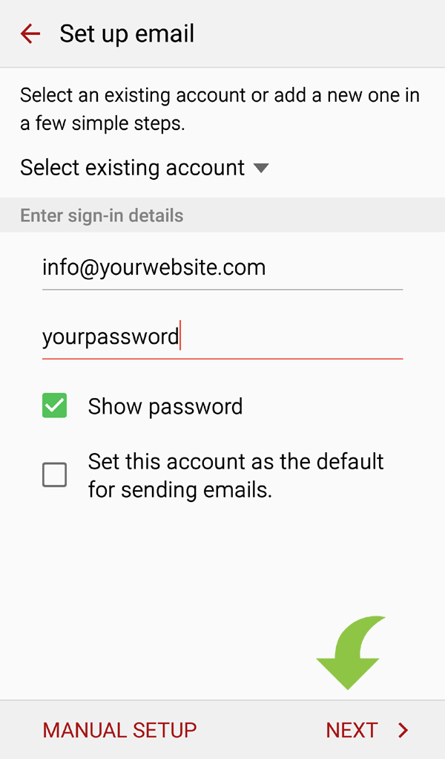Image resolution: width=445 pixels, height=759 pixels.
Task: Check the default account checkbox
Action: [55, 475]
